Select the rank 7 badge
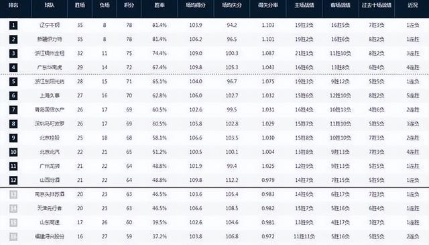The width and height of the screenshot is (429, 245). [13, 109]
